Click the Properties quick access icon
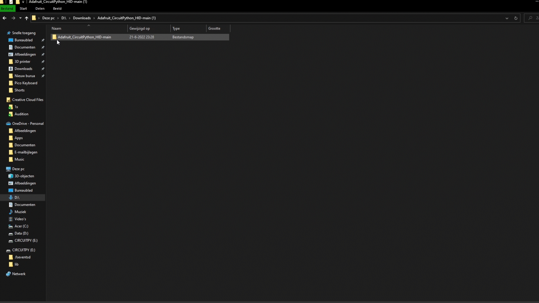539x303 pixels. [x=11, y=2]
